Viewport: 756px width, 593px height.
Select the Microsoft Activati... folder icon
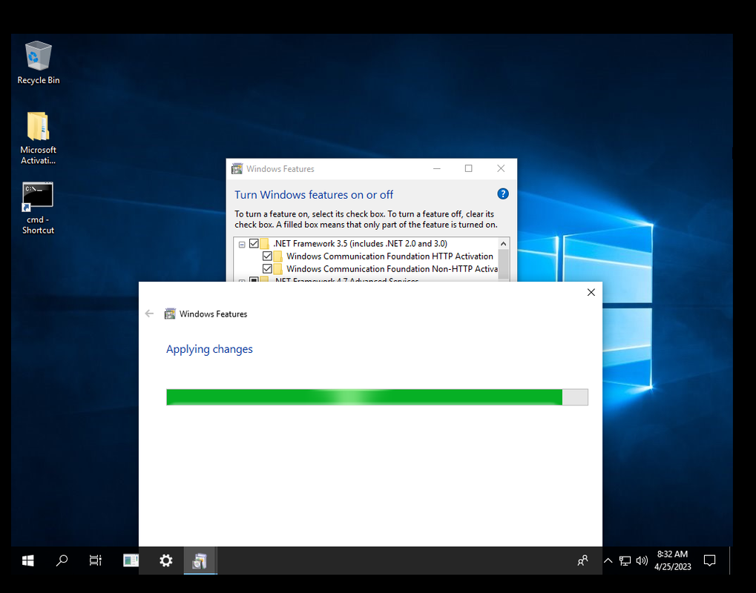click(x=38, y=139)
